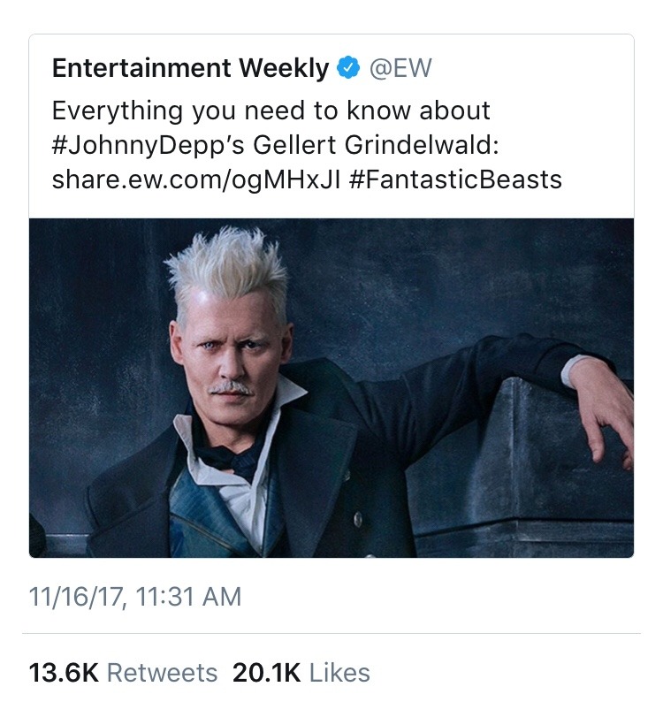This screenshot has height=702, width=663.
Task: Click the 'Everything you need to know about' text
Action: (271, 111)
